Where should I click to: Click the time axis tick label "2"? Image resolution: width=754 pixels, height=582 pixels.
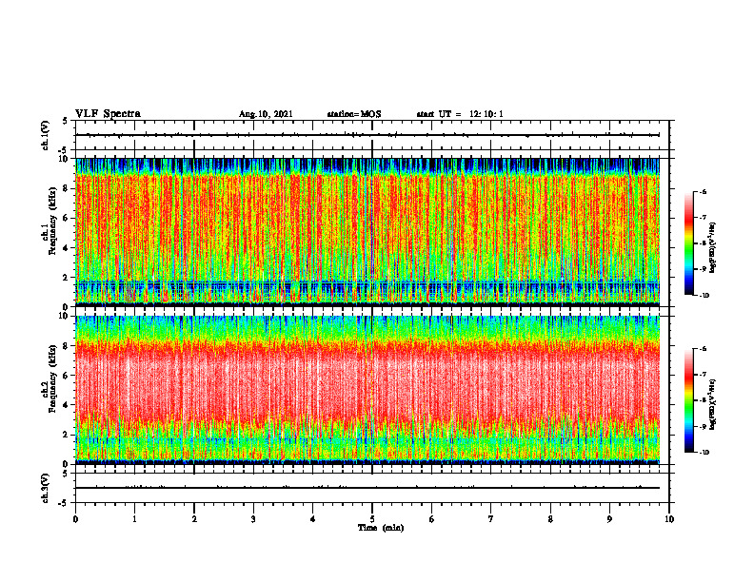coord(194,519)
